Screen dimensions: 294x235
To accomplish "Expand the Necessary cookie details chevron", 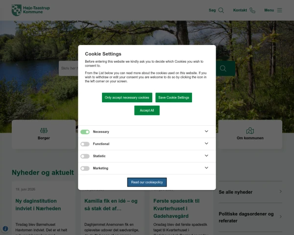I will click(206, 131).
